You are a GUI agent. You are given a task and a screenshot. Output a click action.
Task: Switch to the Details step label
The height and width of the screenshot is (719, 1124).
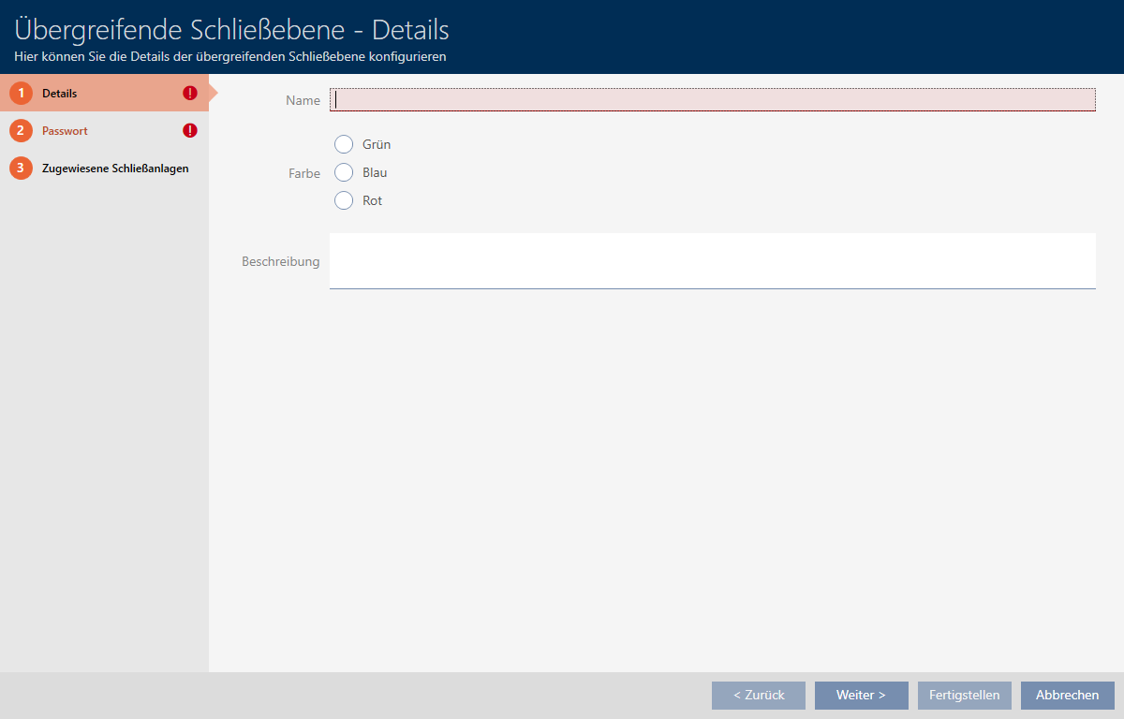[x=60, y=94]
